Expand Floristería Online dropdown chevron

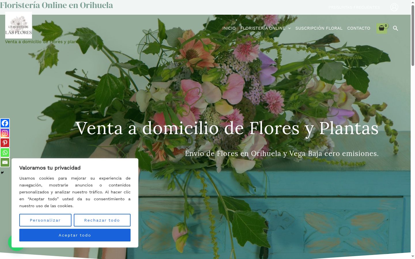tap(289, 28)
